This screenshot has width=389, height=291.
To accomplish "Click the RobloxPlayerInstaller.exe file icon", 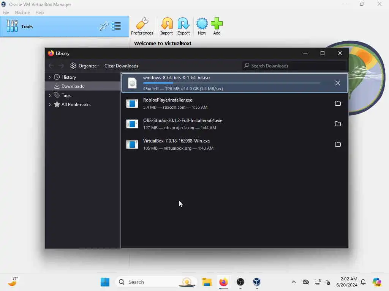I will [x=132, y=103].
